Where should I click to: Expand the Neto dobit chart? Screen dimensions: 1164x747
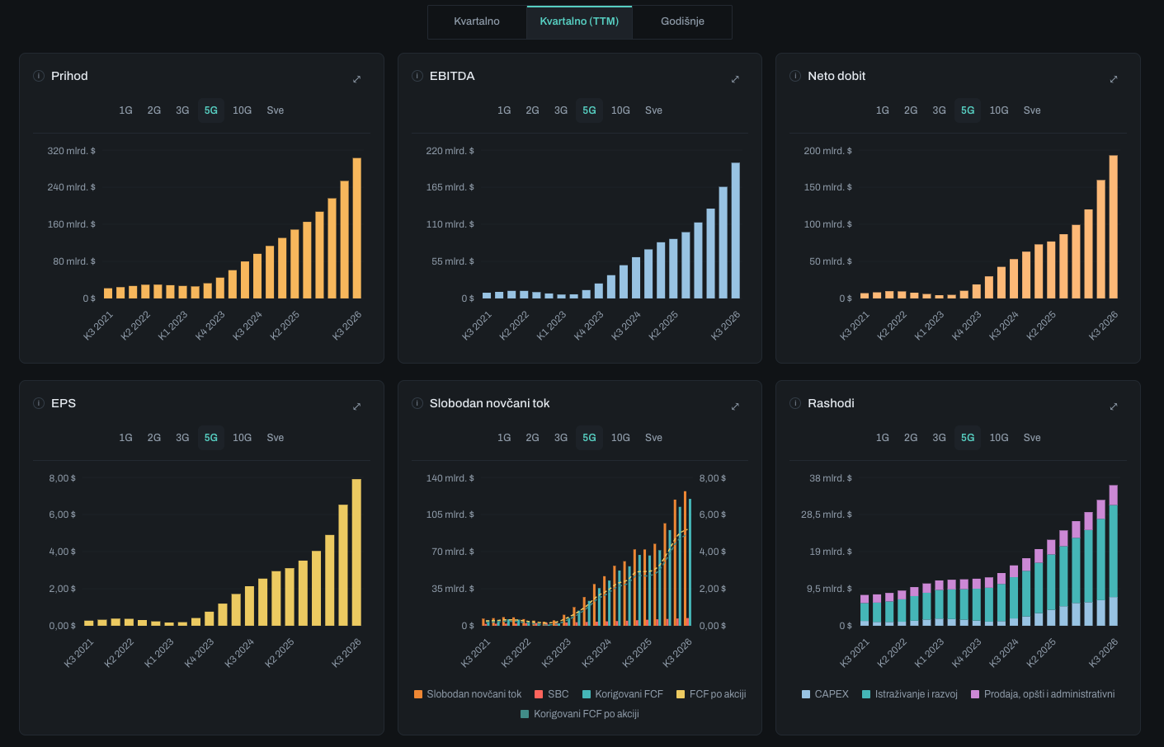[x=1114, y=79]
